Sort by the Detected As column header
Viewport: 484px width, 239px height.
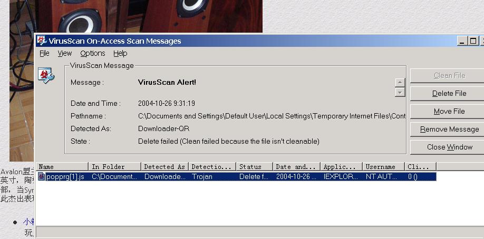tap(164, 167)
